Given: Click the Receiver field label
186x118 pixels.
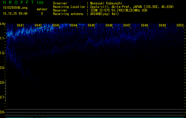Looking at the screenshot, I should 60,10.
